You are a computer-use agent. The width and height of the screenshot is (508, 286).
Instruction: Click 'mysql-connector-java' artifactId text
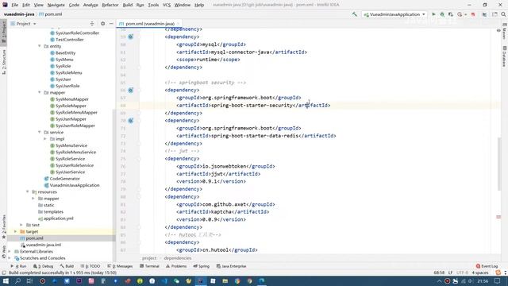click(x=240, y=52)
